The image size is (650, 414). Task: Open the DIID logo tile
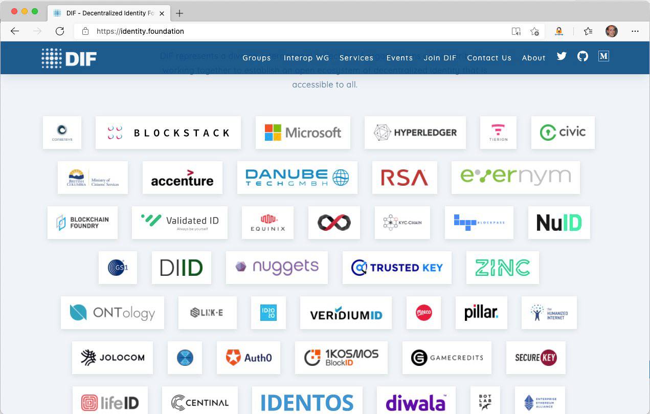tap(182, 268)
